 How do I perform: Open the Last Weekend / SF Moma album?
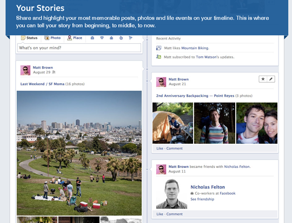(x=42, y=84)
